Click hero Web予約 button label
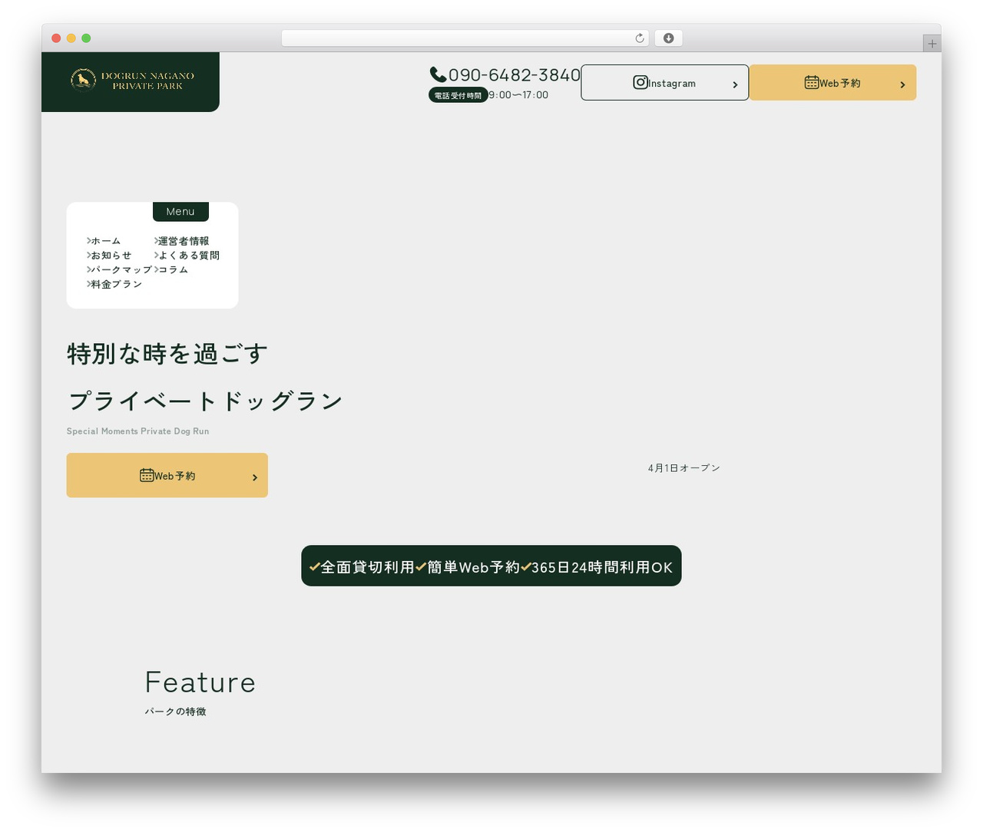The width and height of the screenshot is (983, 832). (174, 476)
